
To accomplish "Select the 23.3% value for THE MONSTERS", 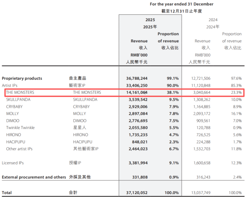I will 236,93.
